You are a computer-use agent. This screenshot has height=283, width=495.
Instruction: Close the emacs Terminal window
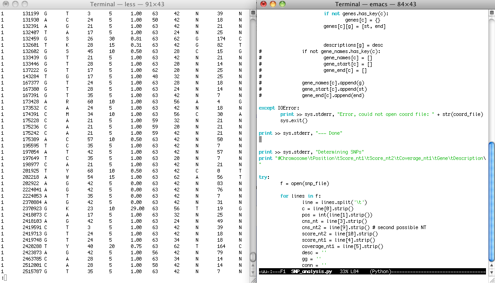[264, 4]
